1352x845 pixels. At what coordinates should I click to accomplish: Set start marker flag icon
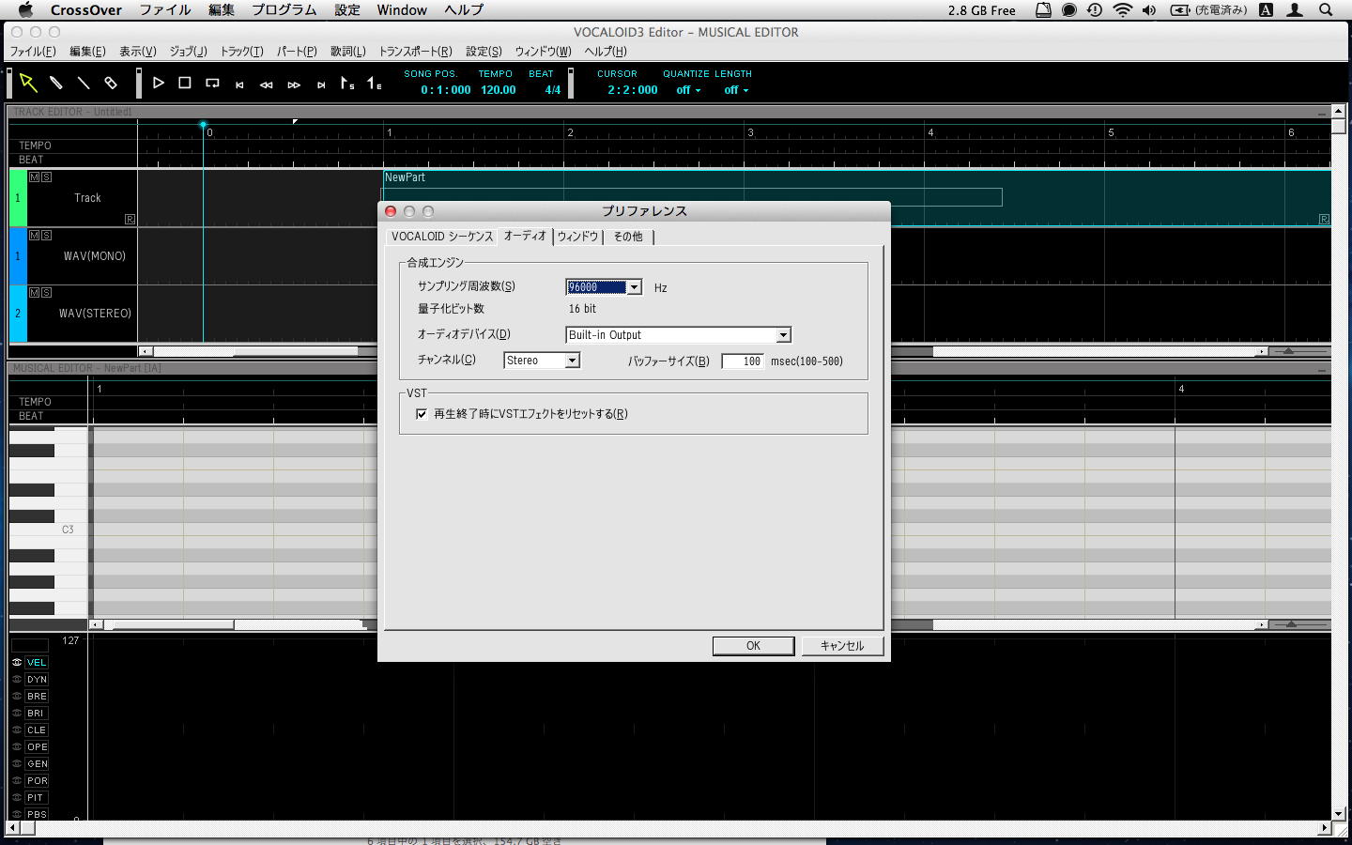pyautogui.click(x=347, y=83)
